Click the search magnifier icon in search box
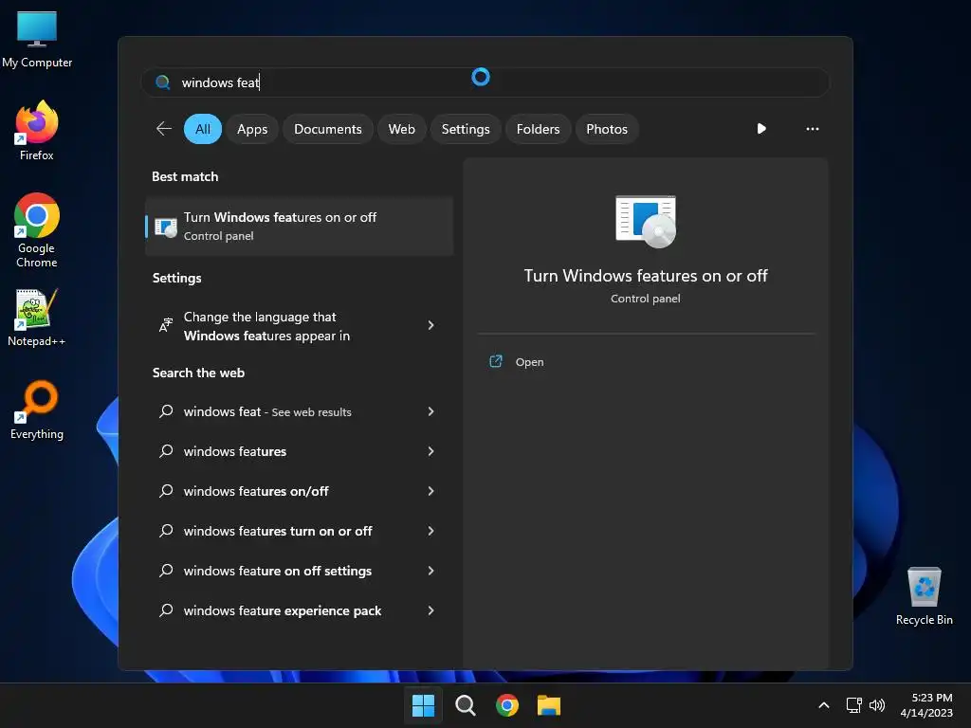 pos(163,82)
